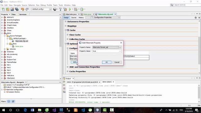
Task: Open the Windows Start menu
Action: coord(3,110)
